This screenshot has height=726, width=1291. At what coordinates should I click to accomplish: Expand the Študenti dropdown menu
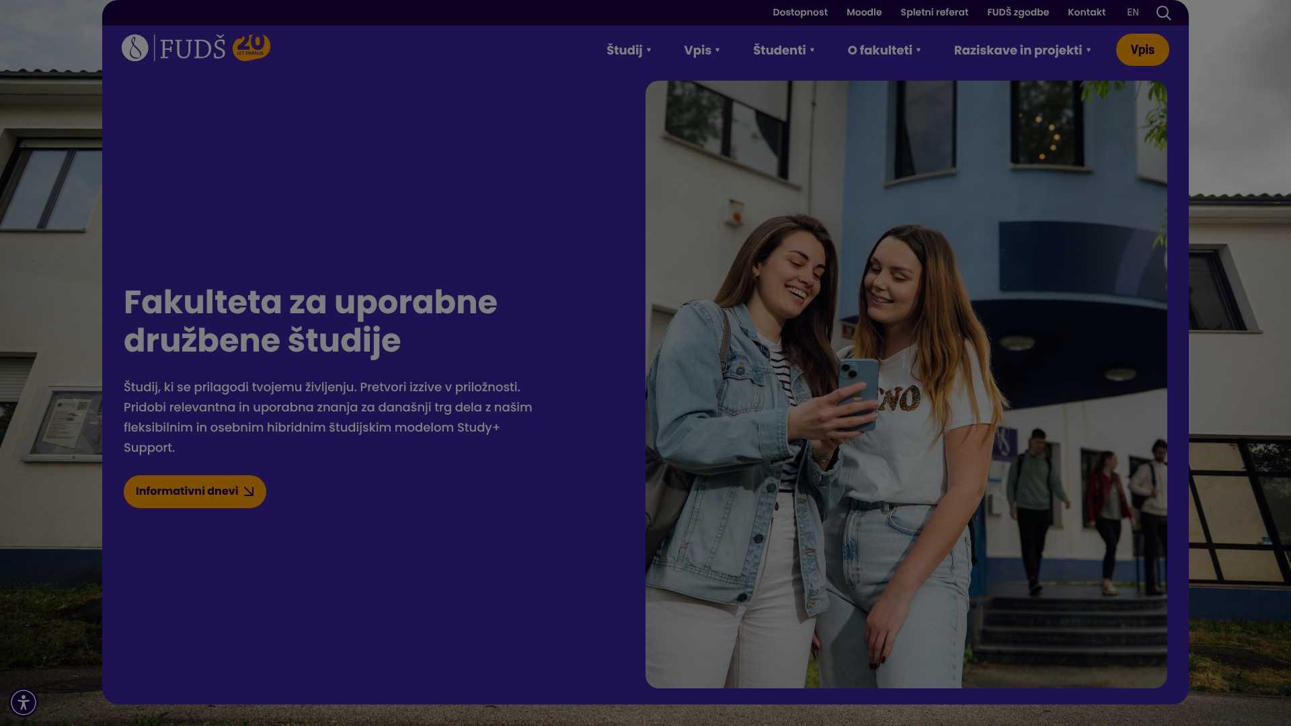pos(783,50)
